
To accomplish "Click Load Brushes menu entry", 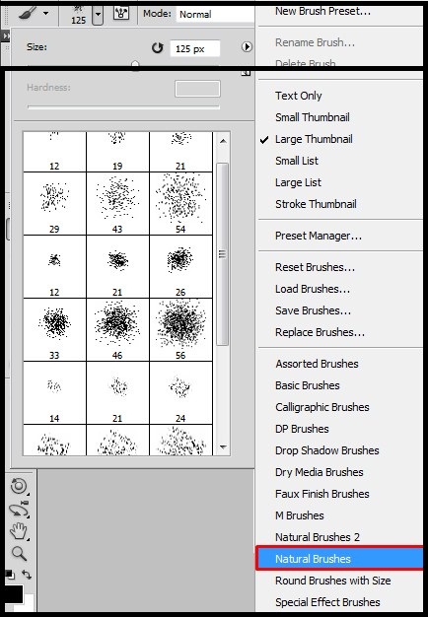I will tap(313, 289).
